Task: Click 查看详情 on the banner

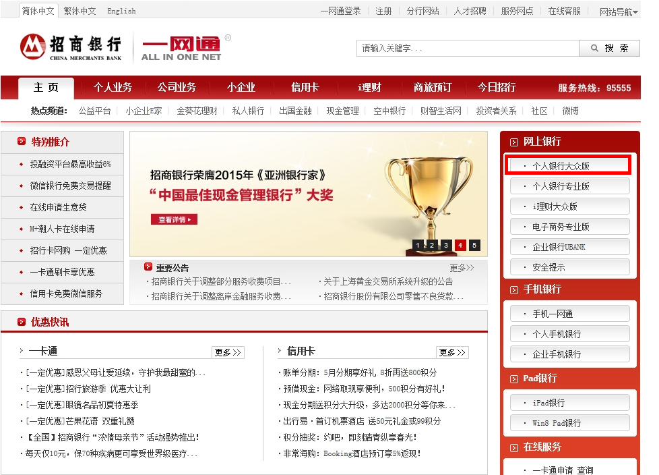Action: [174, 219]
